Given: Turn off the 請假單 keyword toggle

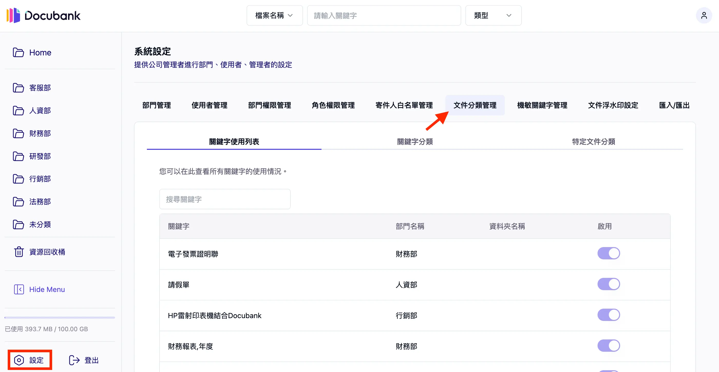Looking at the screenshot, I should coord(609,284).
